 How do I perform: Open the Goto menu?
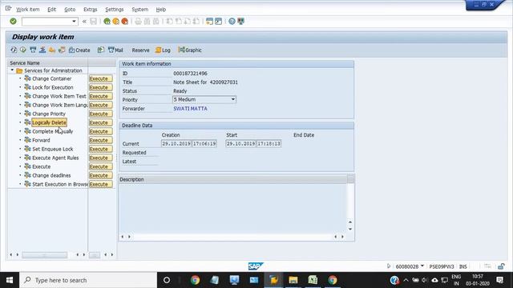click(70, 10)
